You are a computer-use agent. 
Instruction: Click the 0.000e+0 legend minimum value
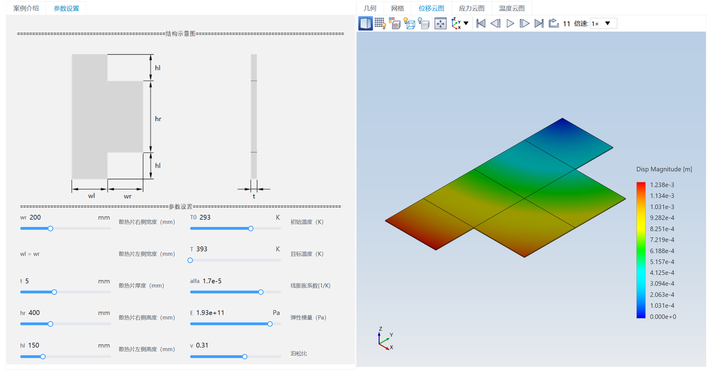663,316
